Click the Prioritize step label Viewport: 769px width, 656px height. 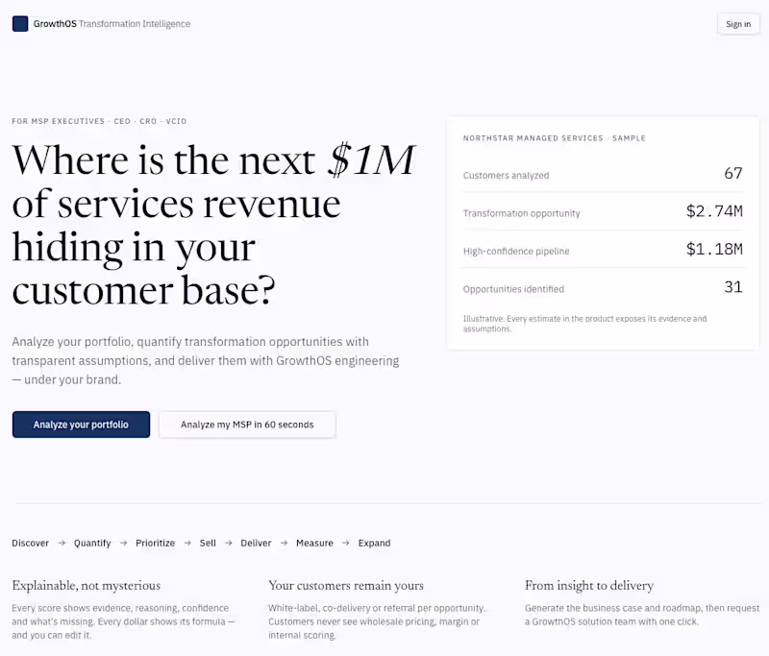(x=156, y=543)
